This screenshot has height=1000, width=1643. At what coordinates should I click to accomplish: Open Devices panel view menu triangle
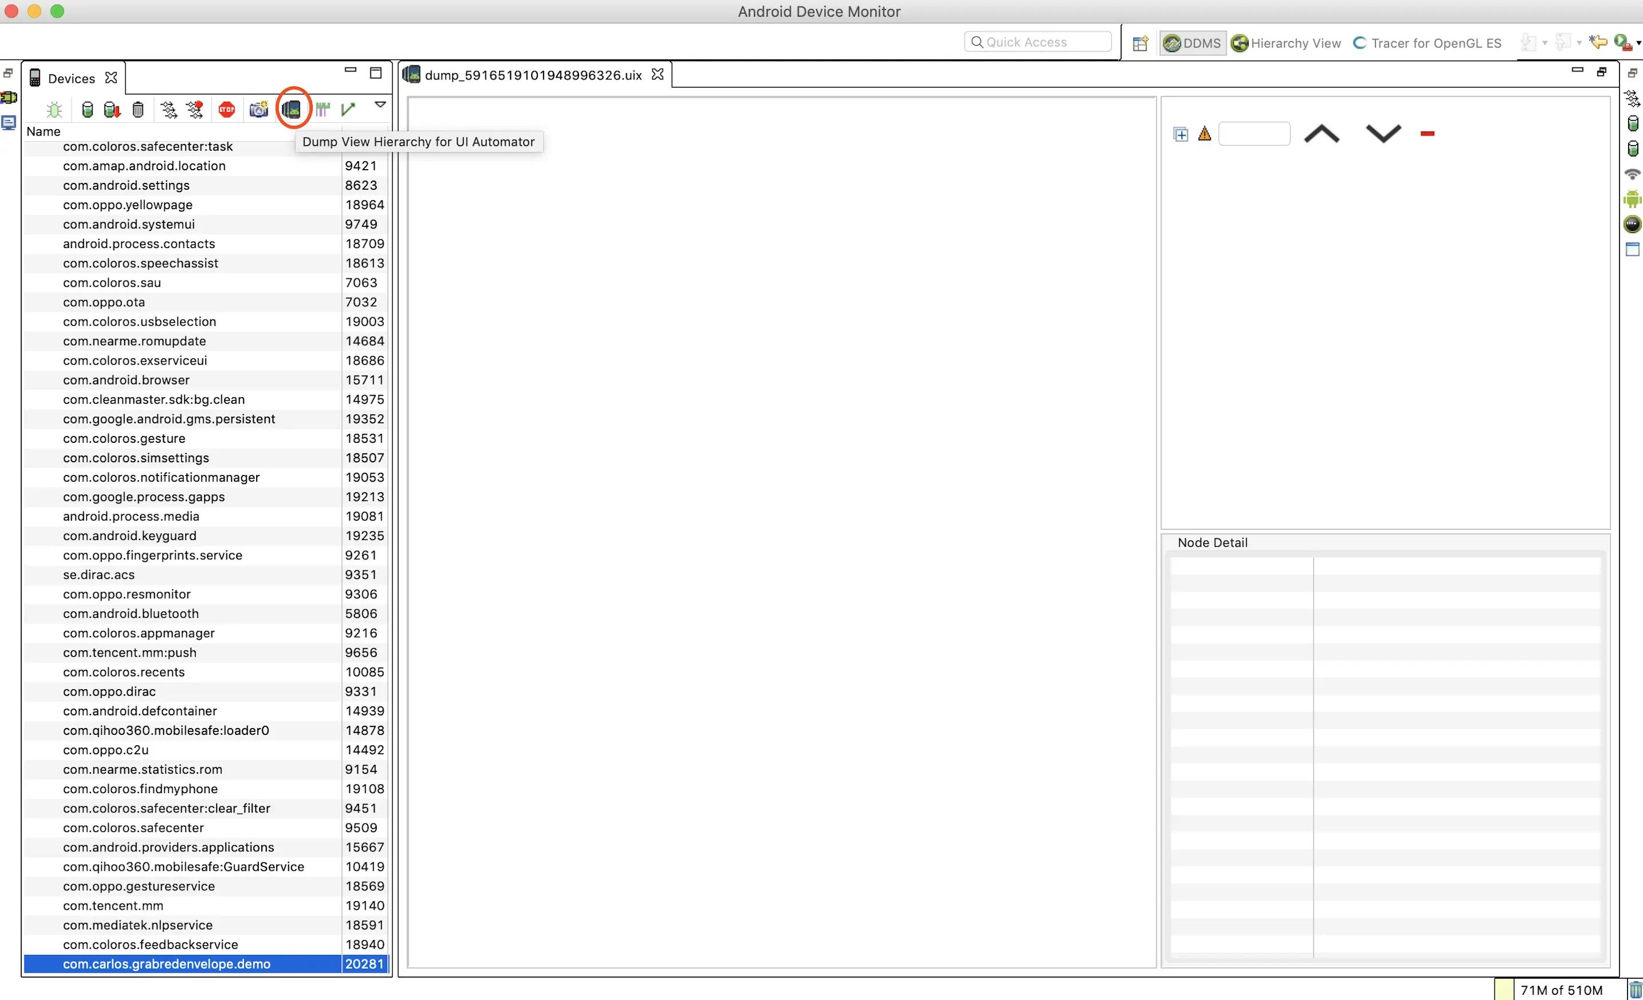click(x=380, y=105)
